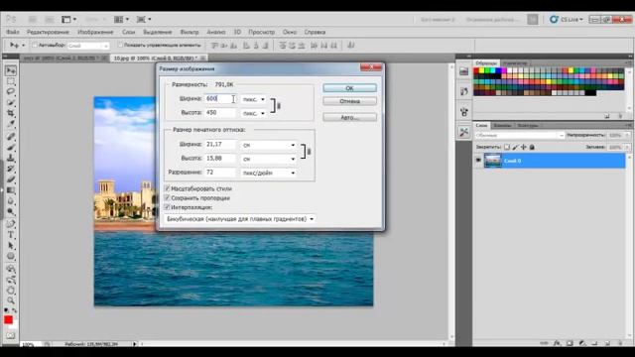Toggle the Интерполяция checkbox
This screenshot has height=357, width=635.
167,207
